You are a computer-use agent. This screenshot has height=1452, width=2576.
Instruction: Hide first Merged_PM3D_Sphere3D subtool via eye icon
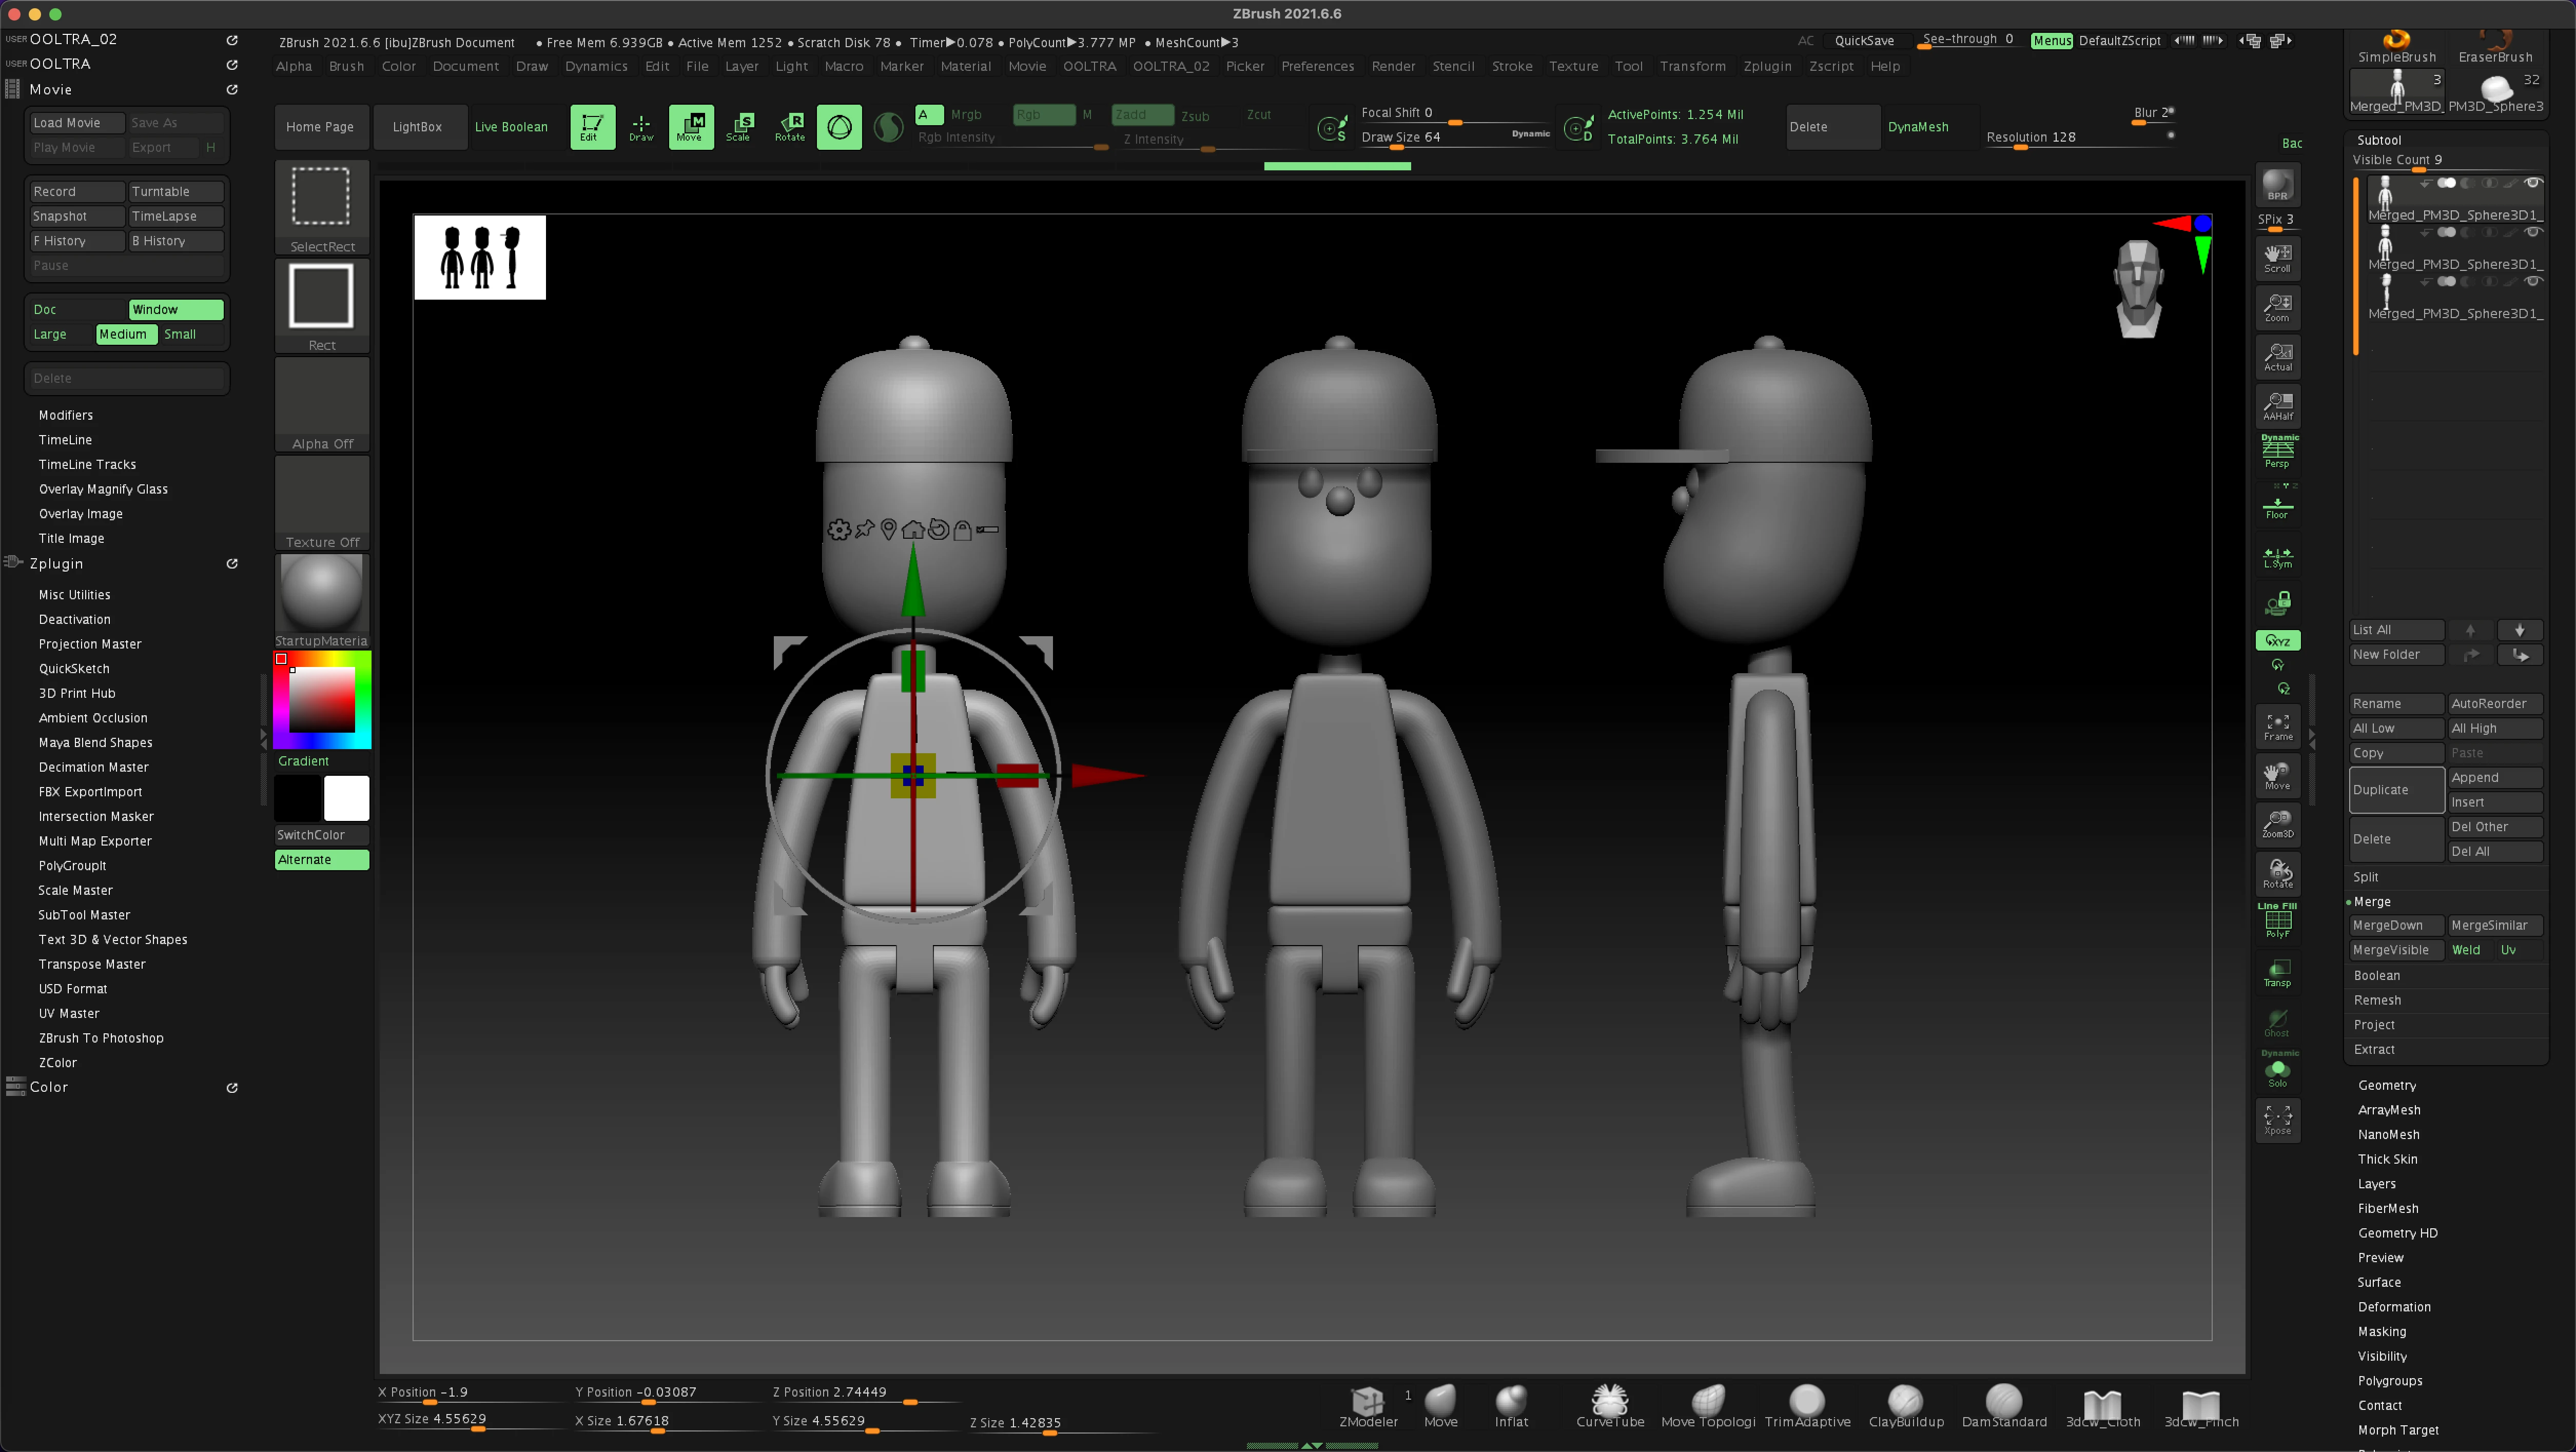(x=2532, y=183)
